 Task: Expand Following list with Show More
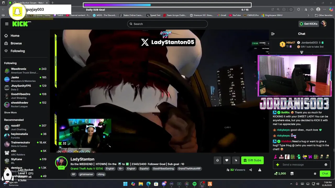pyautogui.click(x=10, y=113)
